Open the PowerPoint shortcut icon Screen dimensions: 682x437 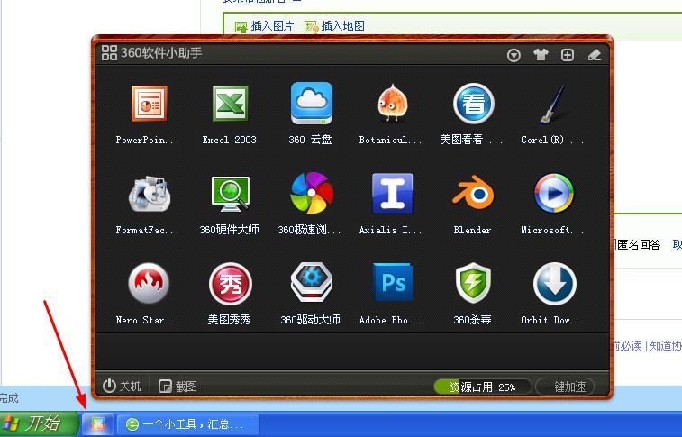[149, 104]
